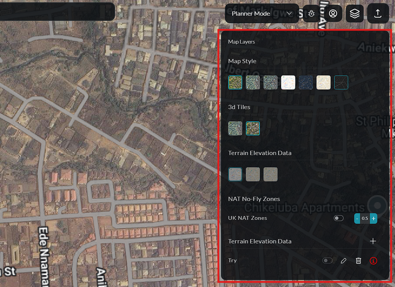Select the satellite map style thumbnail
Screen dimensions: 395x287
[x=235, y=82]
